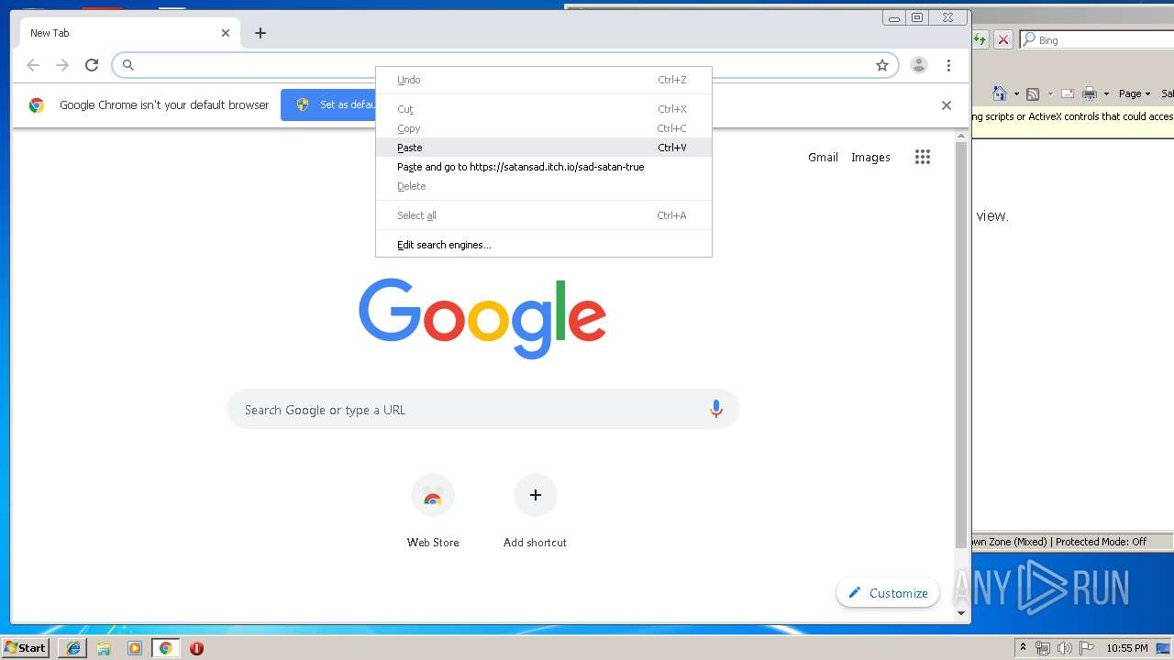Open the Gmail link

click(823, 157)
